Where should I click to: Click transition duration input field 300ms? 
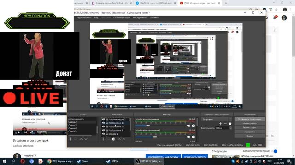pyautogui.click(x=222, y=128)
